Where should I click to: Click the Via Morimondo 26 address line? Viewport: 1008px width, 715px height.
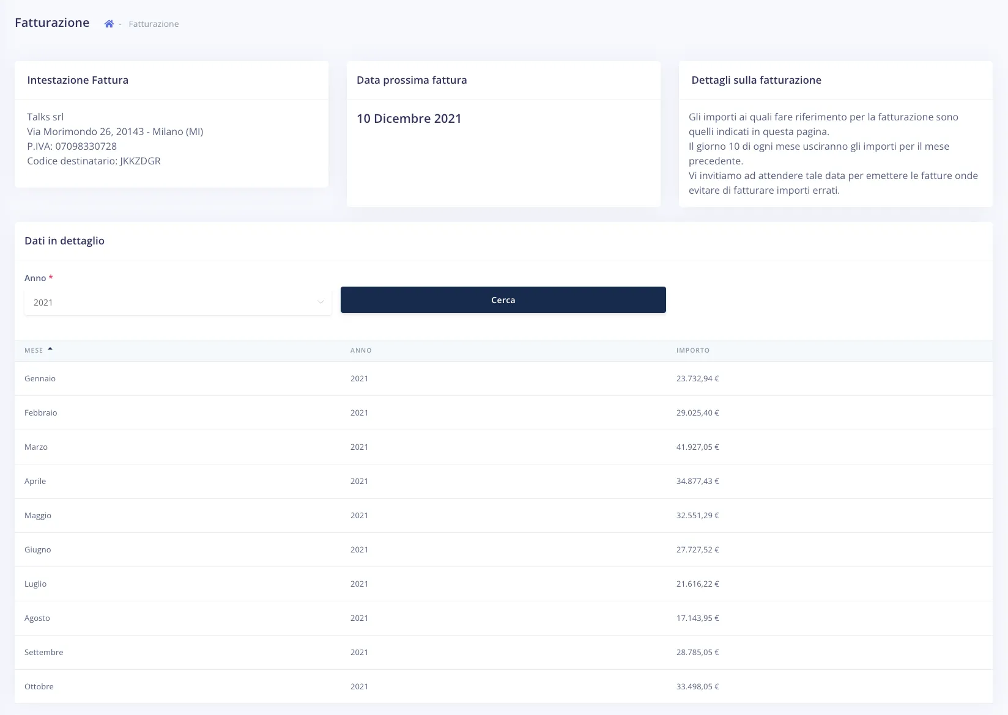tap(115, 131)
